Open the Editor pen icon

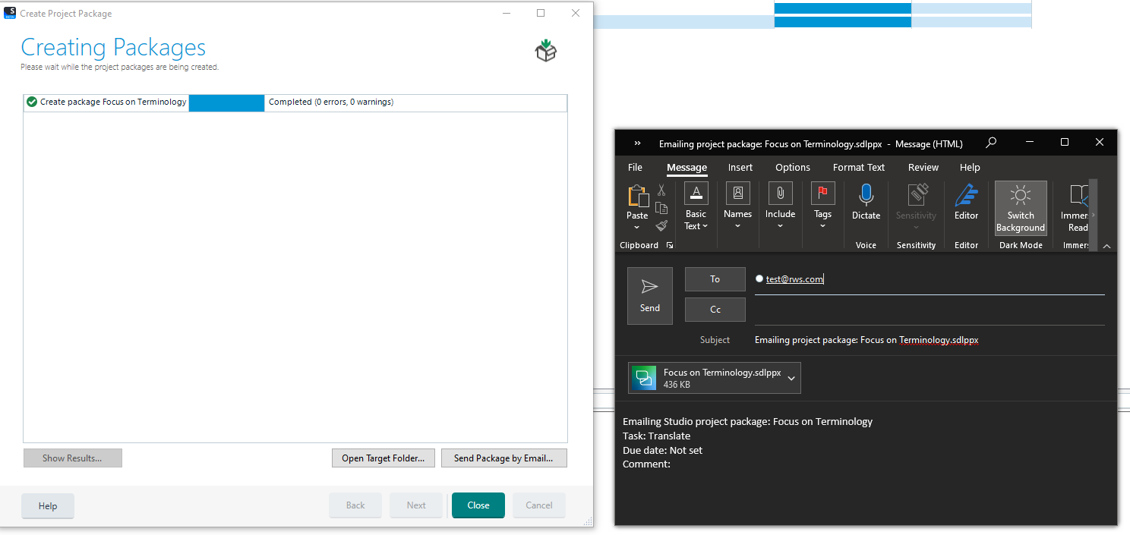(966, 195)
